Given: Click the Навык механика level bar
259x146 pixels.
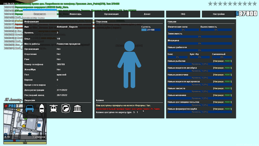Looking at the screenshot, I should pyautogui.click(x=200, y=98).
